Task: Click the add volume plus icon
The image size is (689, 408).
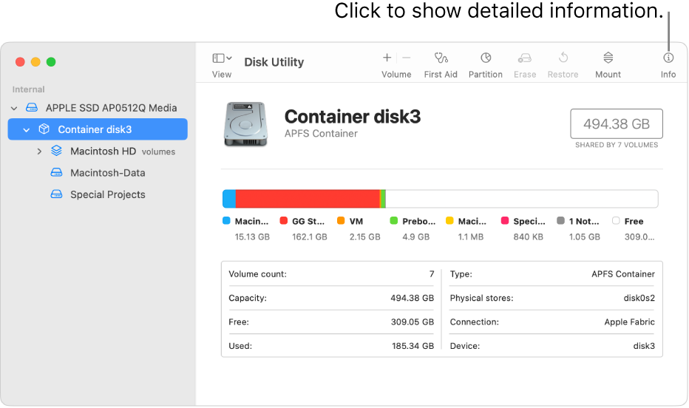Action: click(x=387, y=58)
